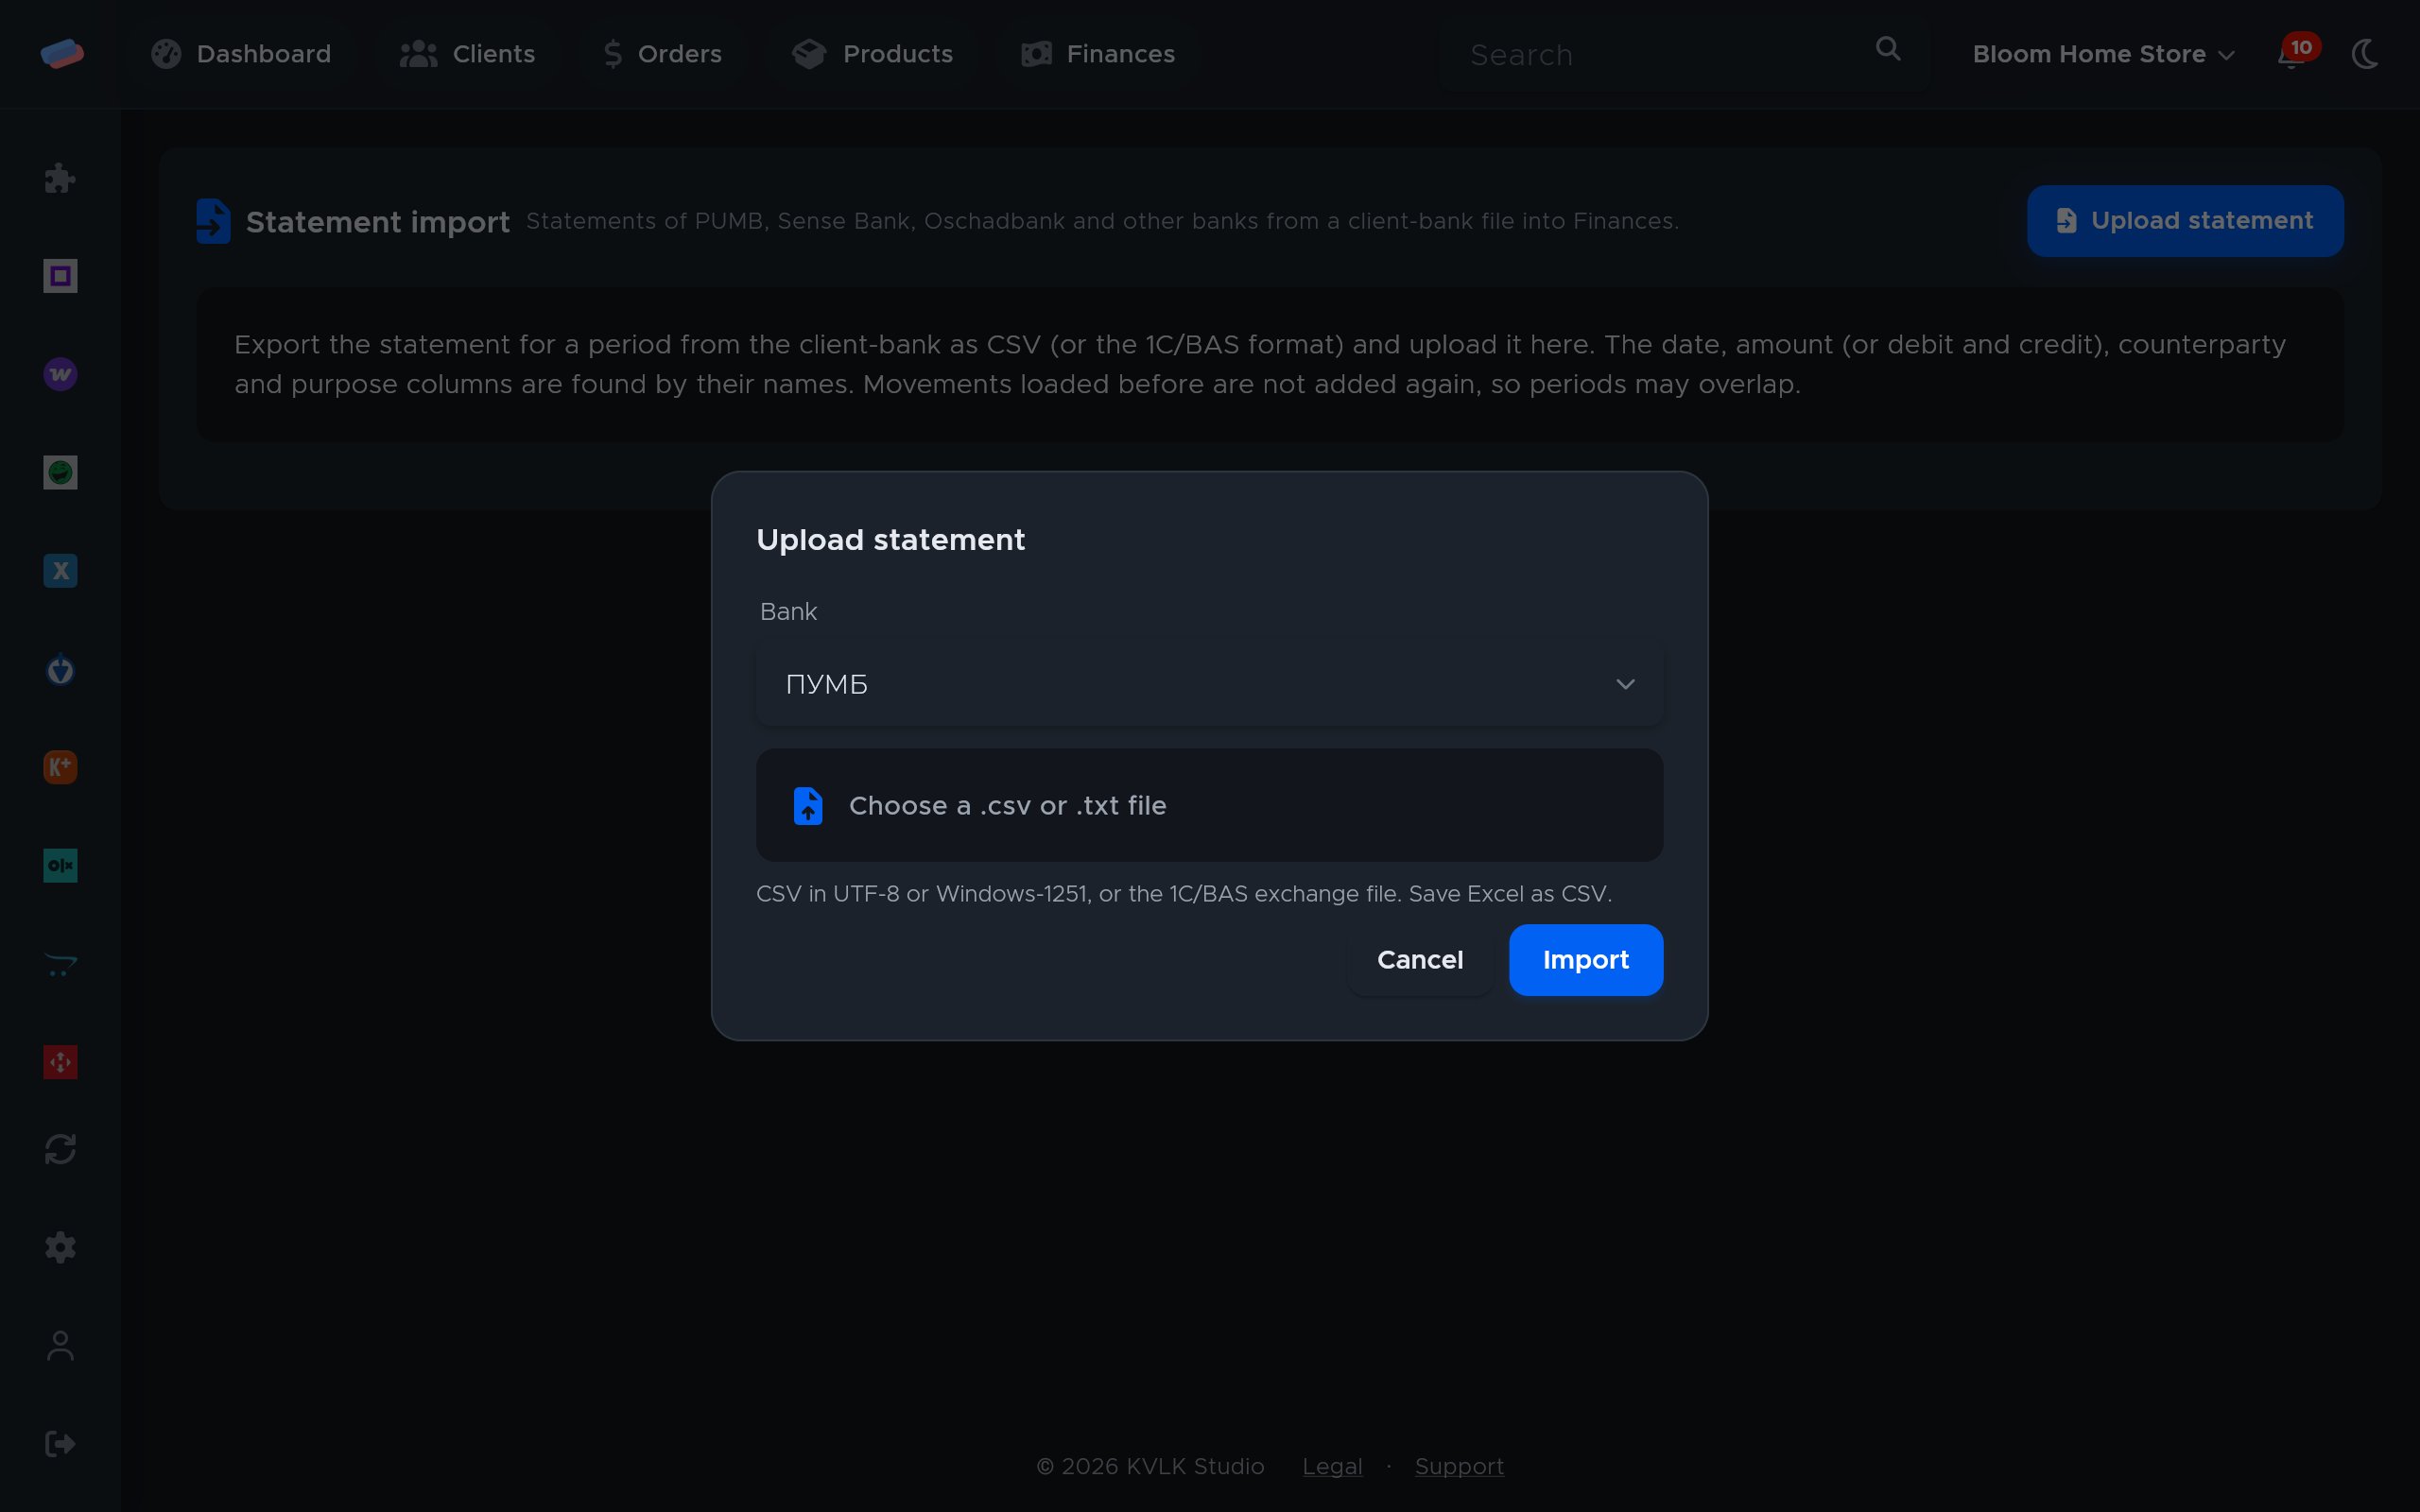Viewport: 2420px width, 1512px height.
Task: Open the red square sidebar icon
Action: (60, 1062)
